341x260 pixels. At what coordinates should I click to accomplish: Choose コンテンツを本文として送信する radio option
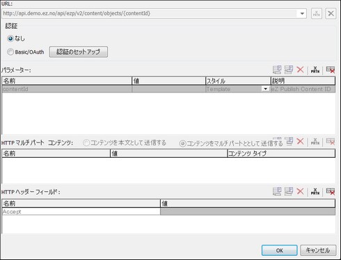click(86, 143)
